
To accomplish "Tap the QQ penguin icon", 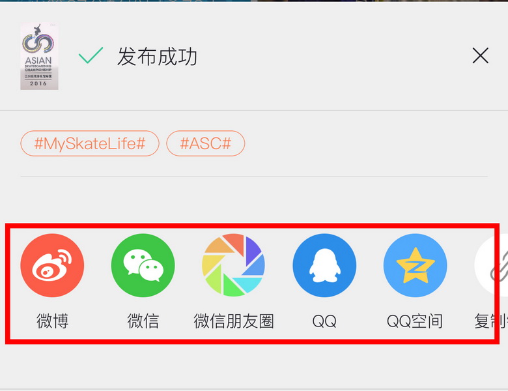I will 324,265.
